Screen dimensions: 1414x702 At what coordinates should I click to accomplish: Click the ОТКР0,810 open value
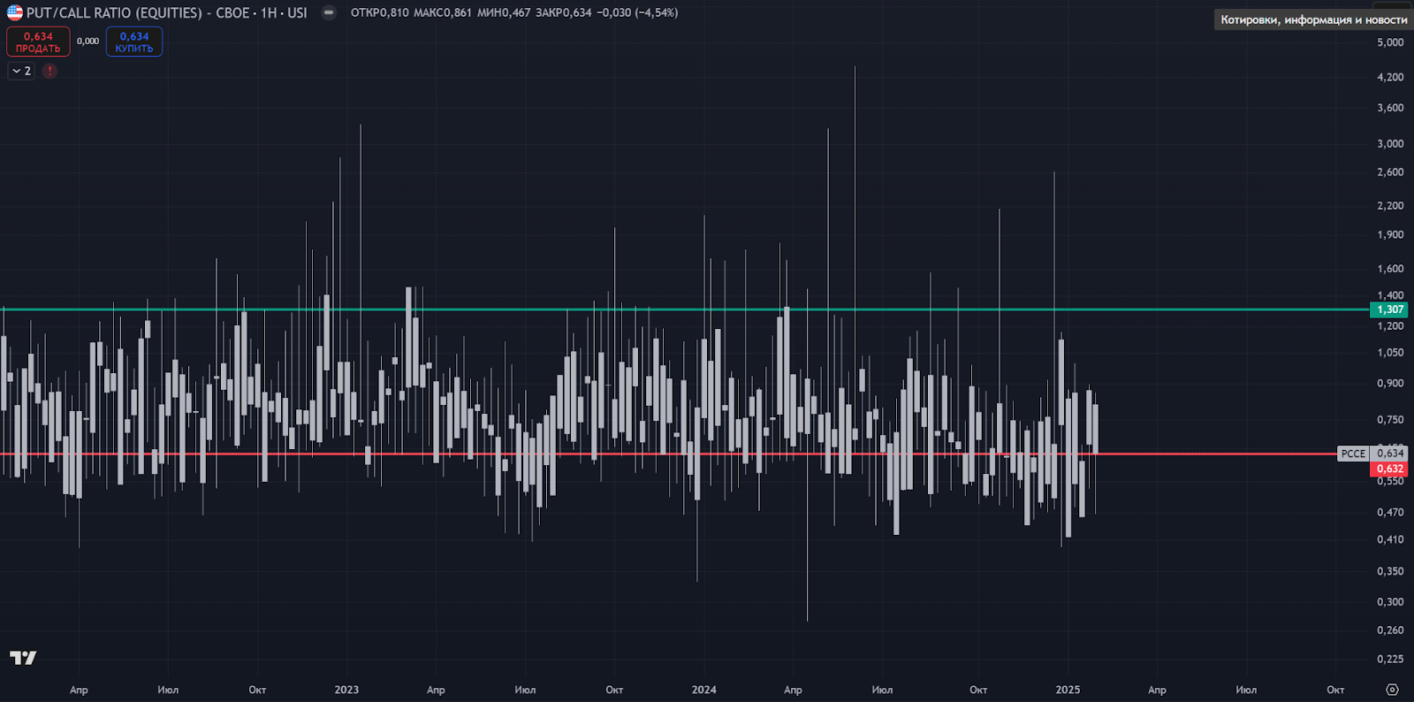[380, 12]
